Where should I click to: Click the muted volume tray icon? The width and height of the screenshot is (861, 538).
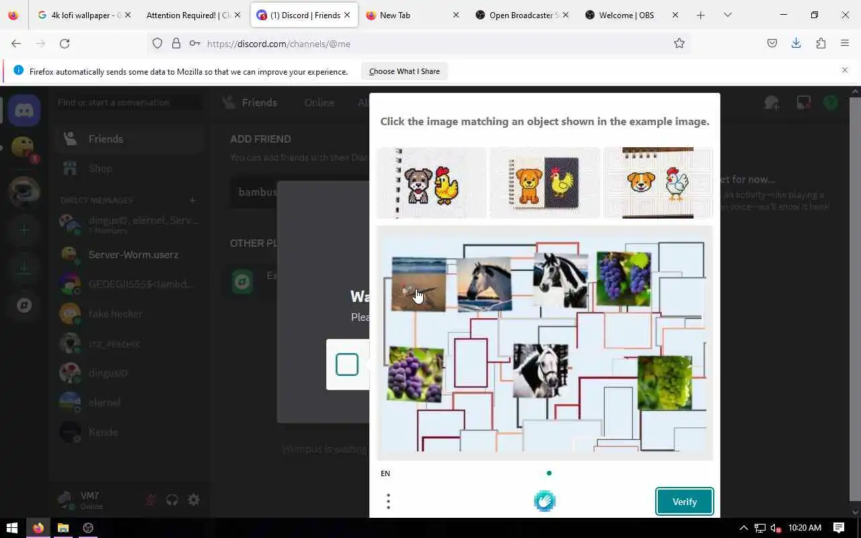point(776,528)
